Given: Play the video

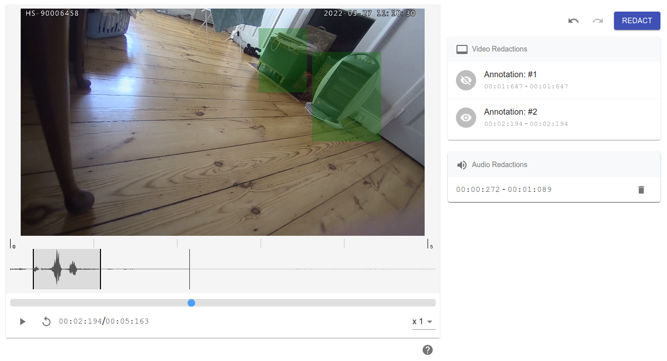Looking at the screenshot, I should [x=22, y=322].
